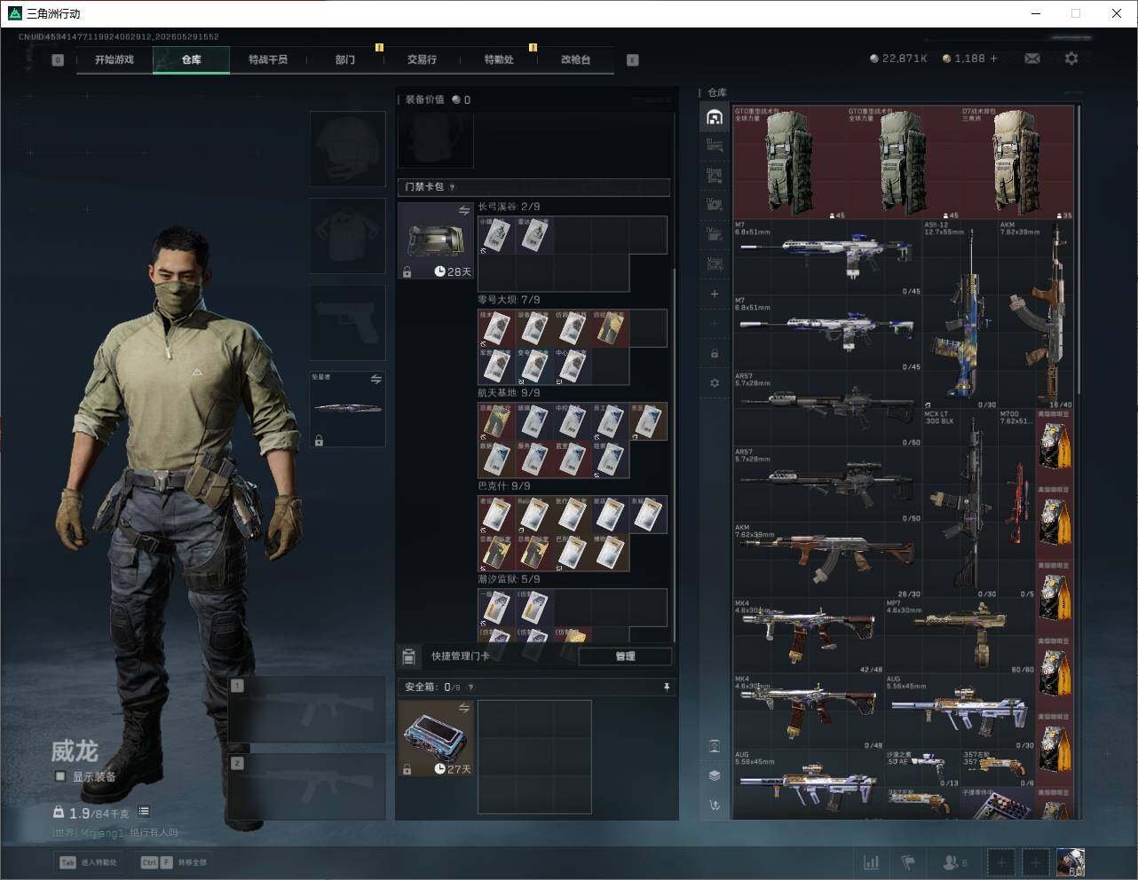1138x880 pixels.
Task: Select primary weapon slot 1
Action: pyautogui.click(x=306, y=710)
